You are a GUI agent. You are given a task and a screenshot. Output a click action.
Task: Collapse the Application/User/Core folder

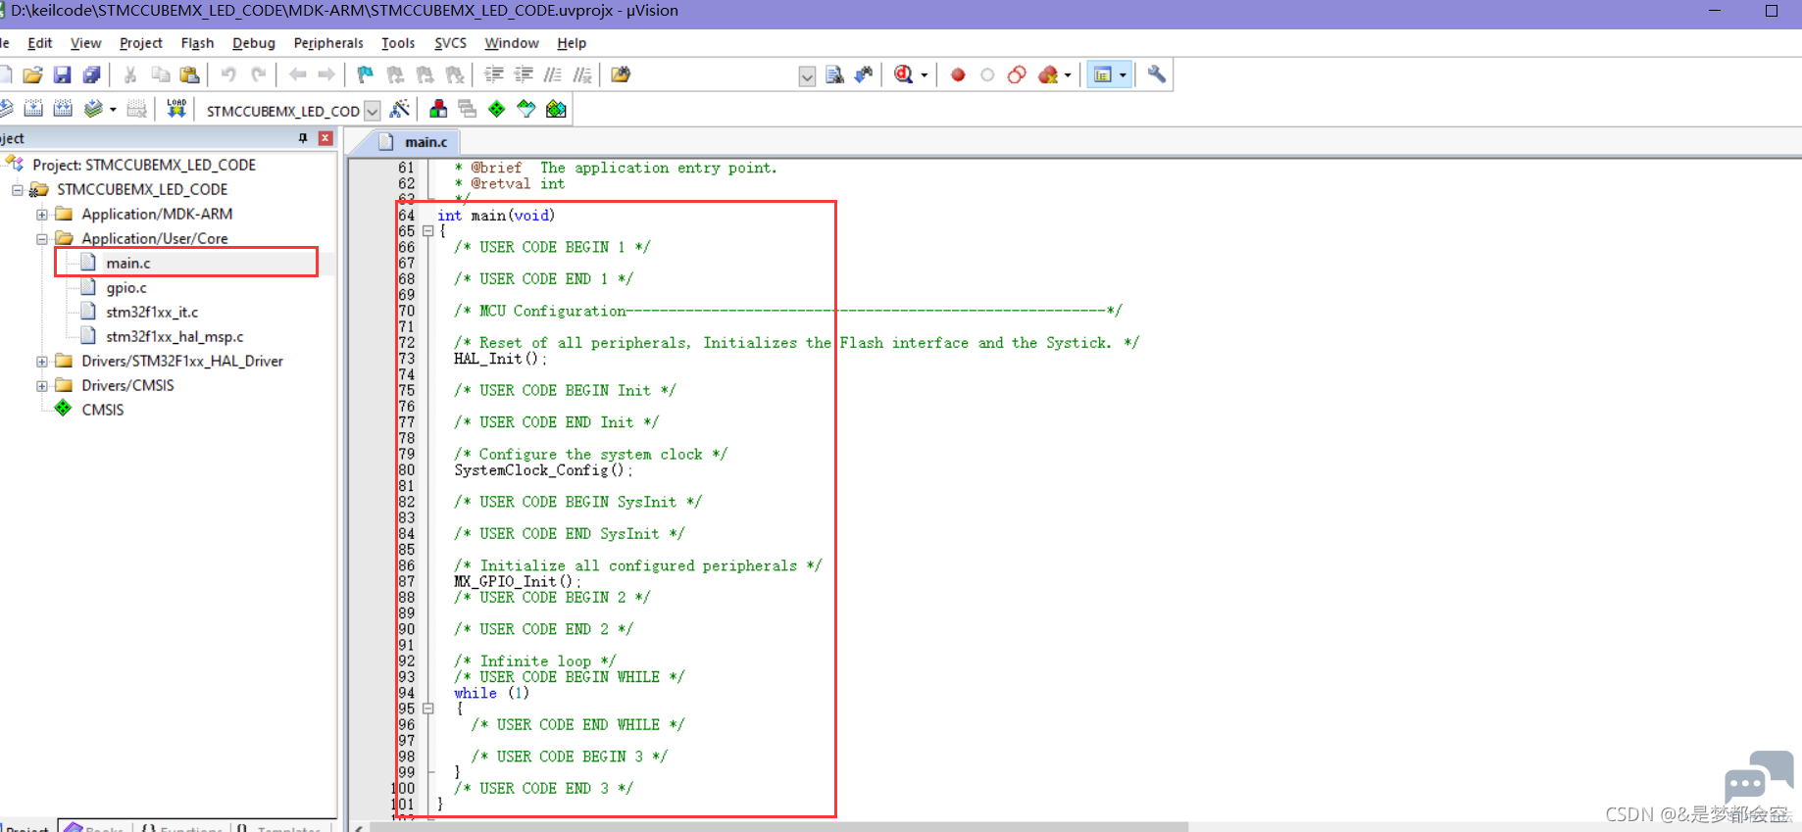coord(42,239)
